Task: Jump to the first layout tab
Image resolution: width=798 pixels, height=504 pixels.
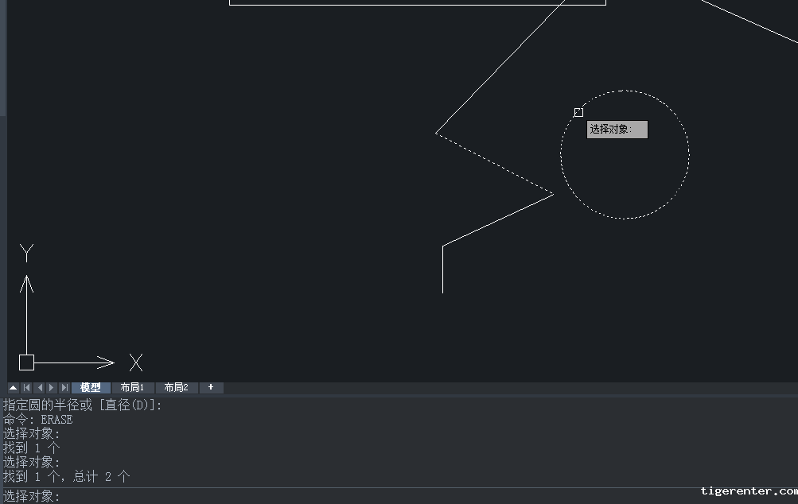Action: (26, 388)
